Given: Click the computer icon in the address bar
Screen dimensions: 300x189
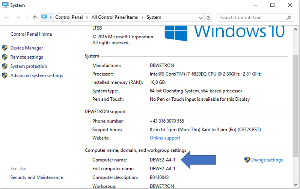Looking at the screenshot, I should pyautogui.click(x=44, y=17).
